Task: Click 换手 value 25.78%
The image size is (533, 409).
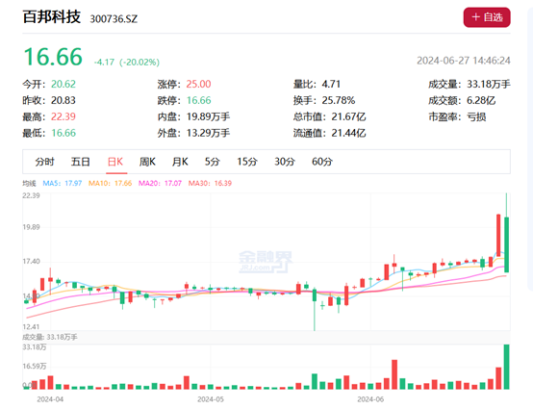Action: pos(339,100)
